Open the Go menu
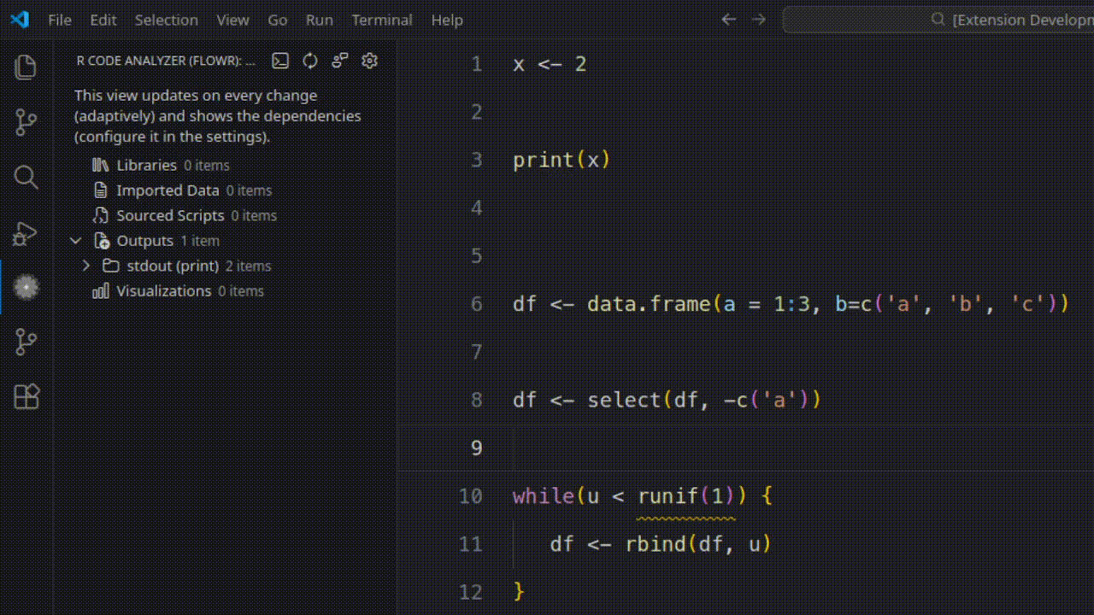1094x615 pixels. click(x=278, y=20)
